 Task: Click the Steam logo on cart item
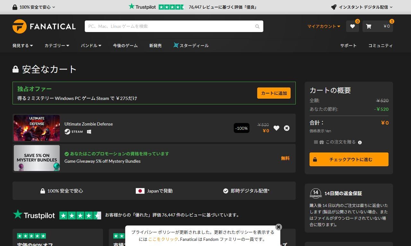74,132
